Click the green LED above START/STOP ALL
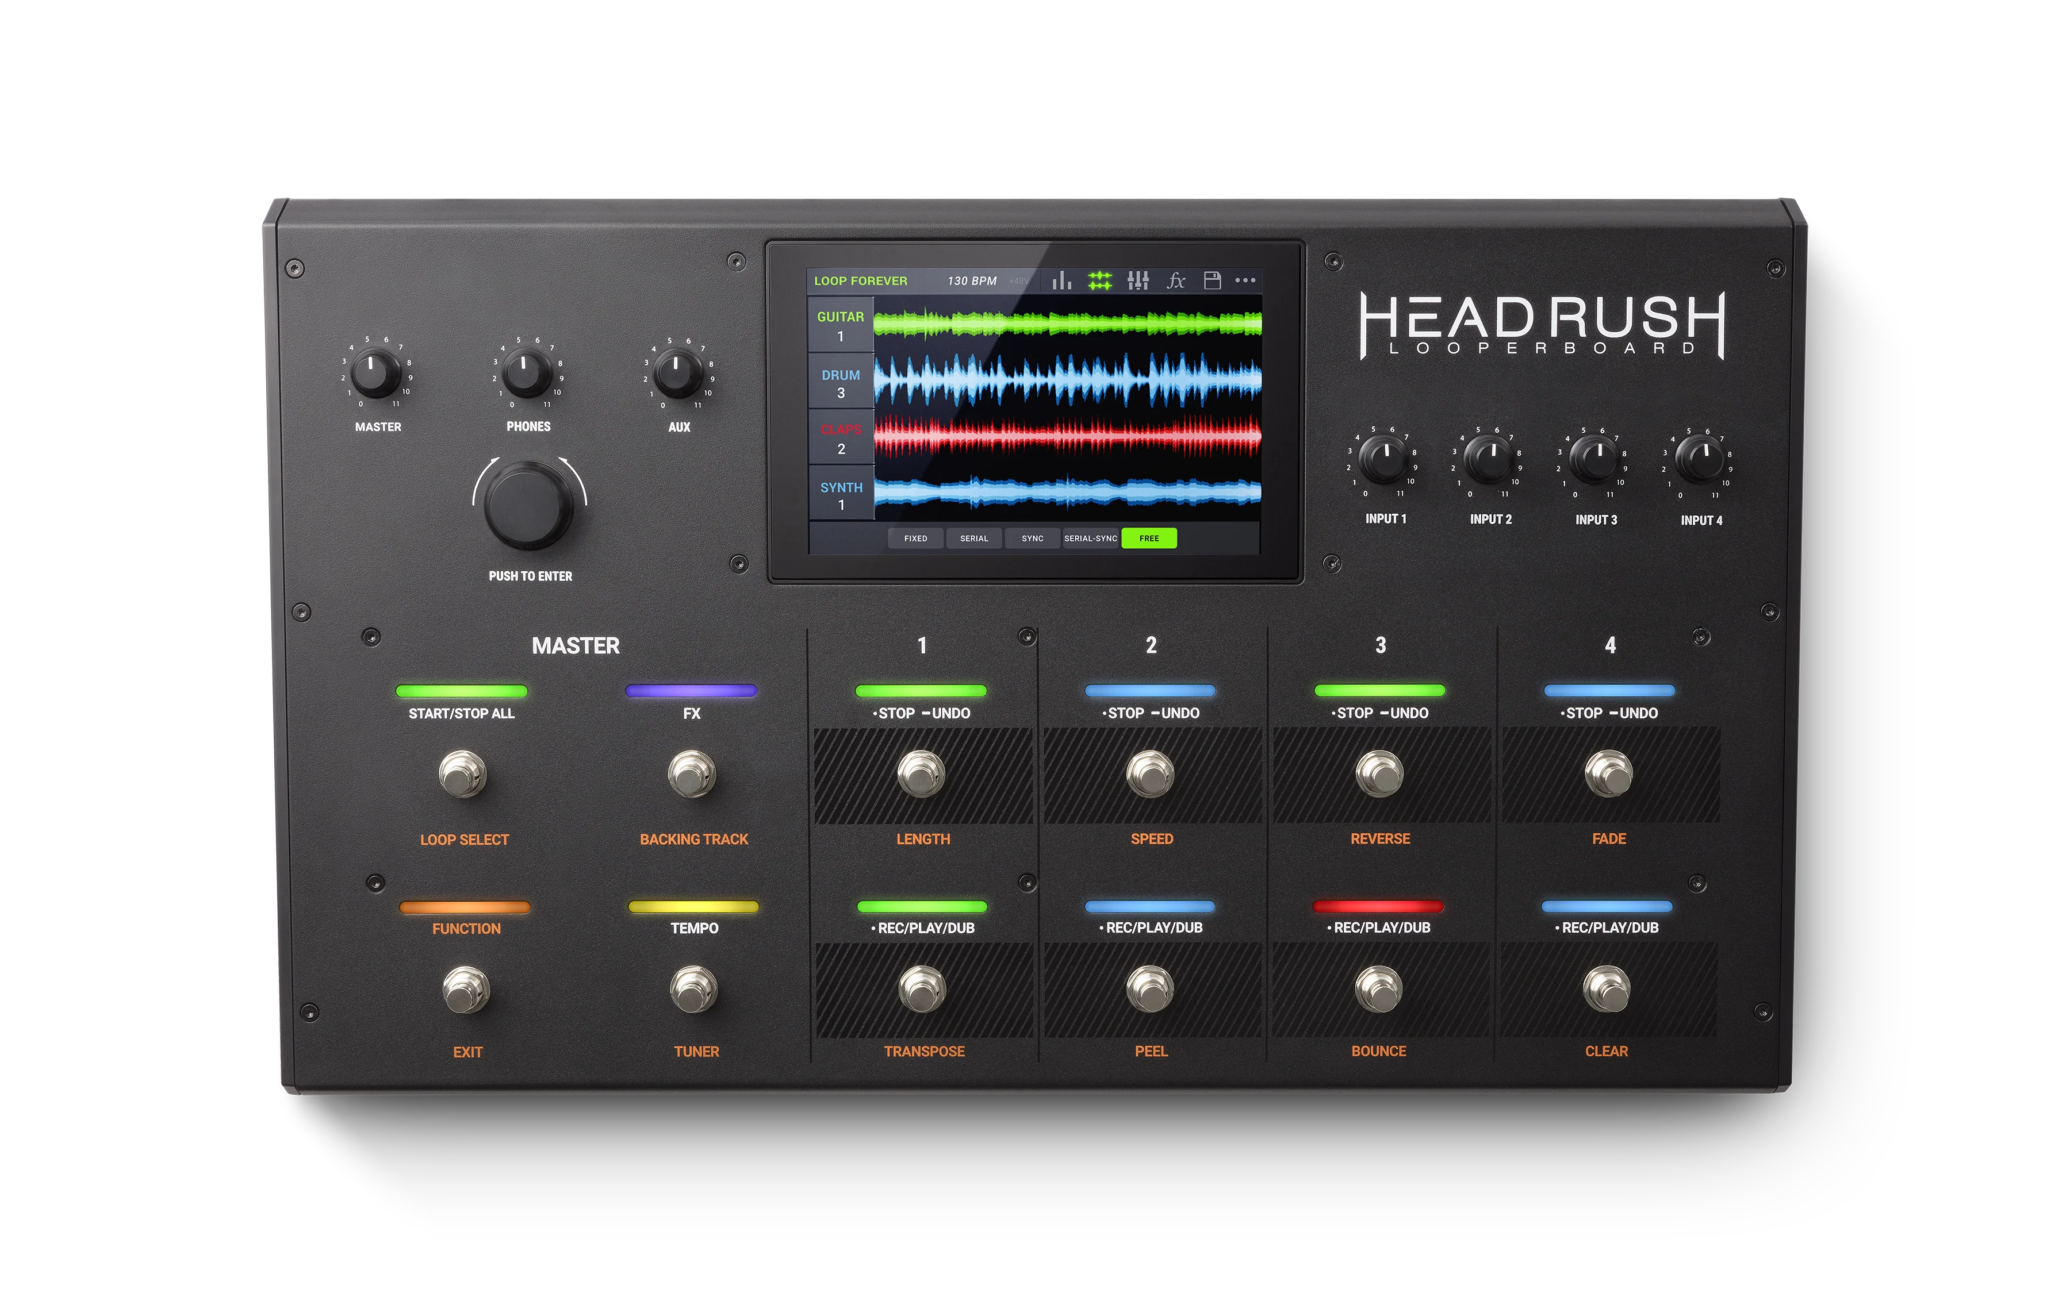2070x1293 pixels. tap(462, 691)
